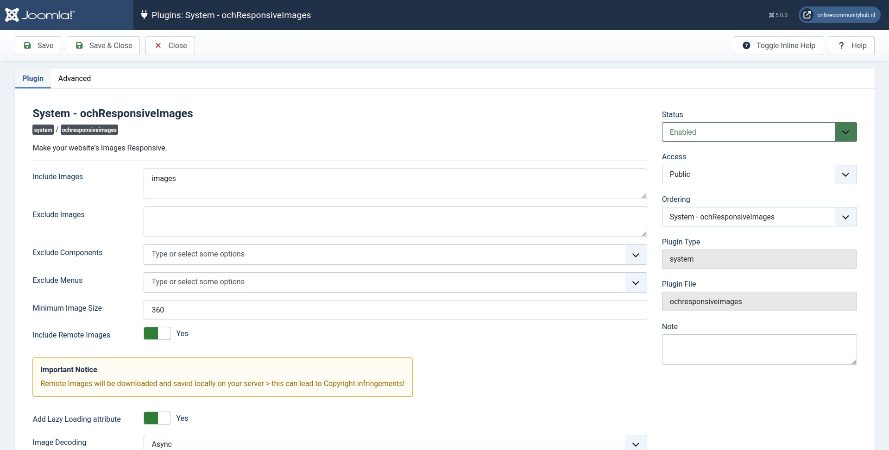Open the Access Public dropdown
This screenshot has width=889, height=450.
(x=759, y=175)
